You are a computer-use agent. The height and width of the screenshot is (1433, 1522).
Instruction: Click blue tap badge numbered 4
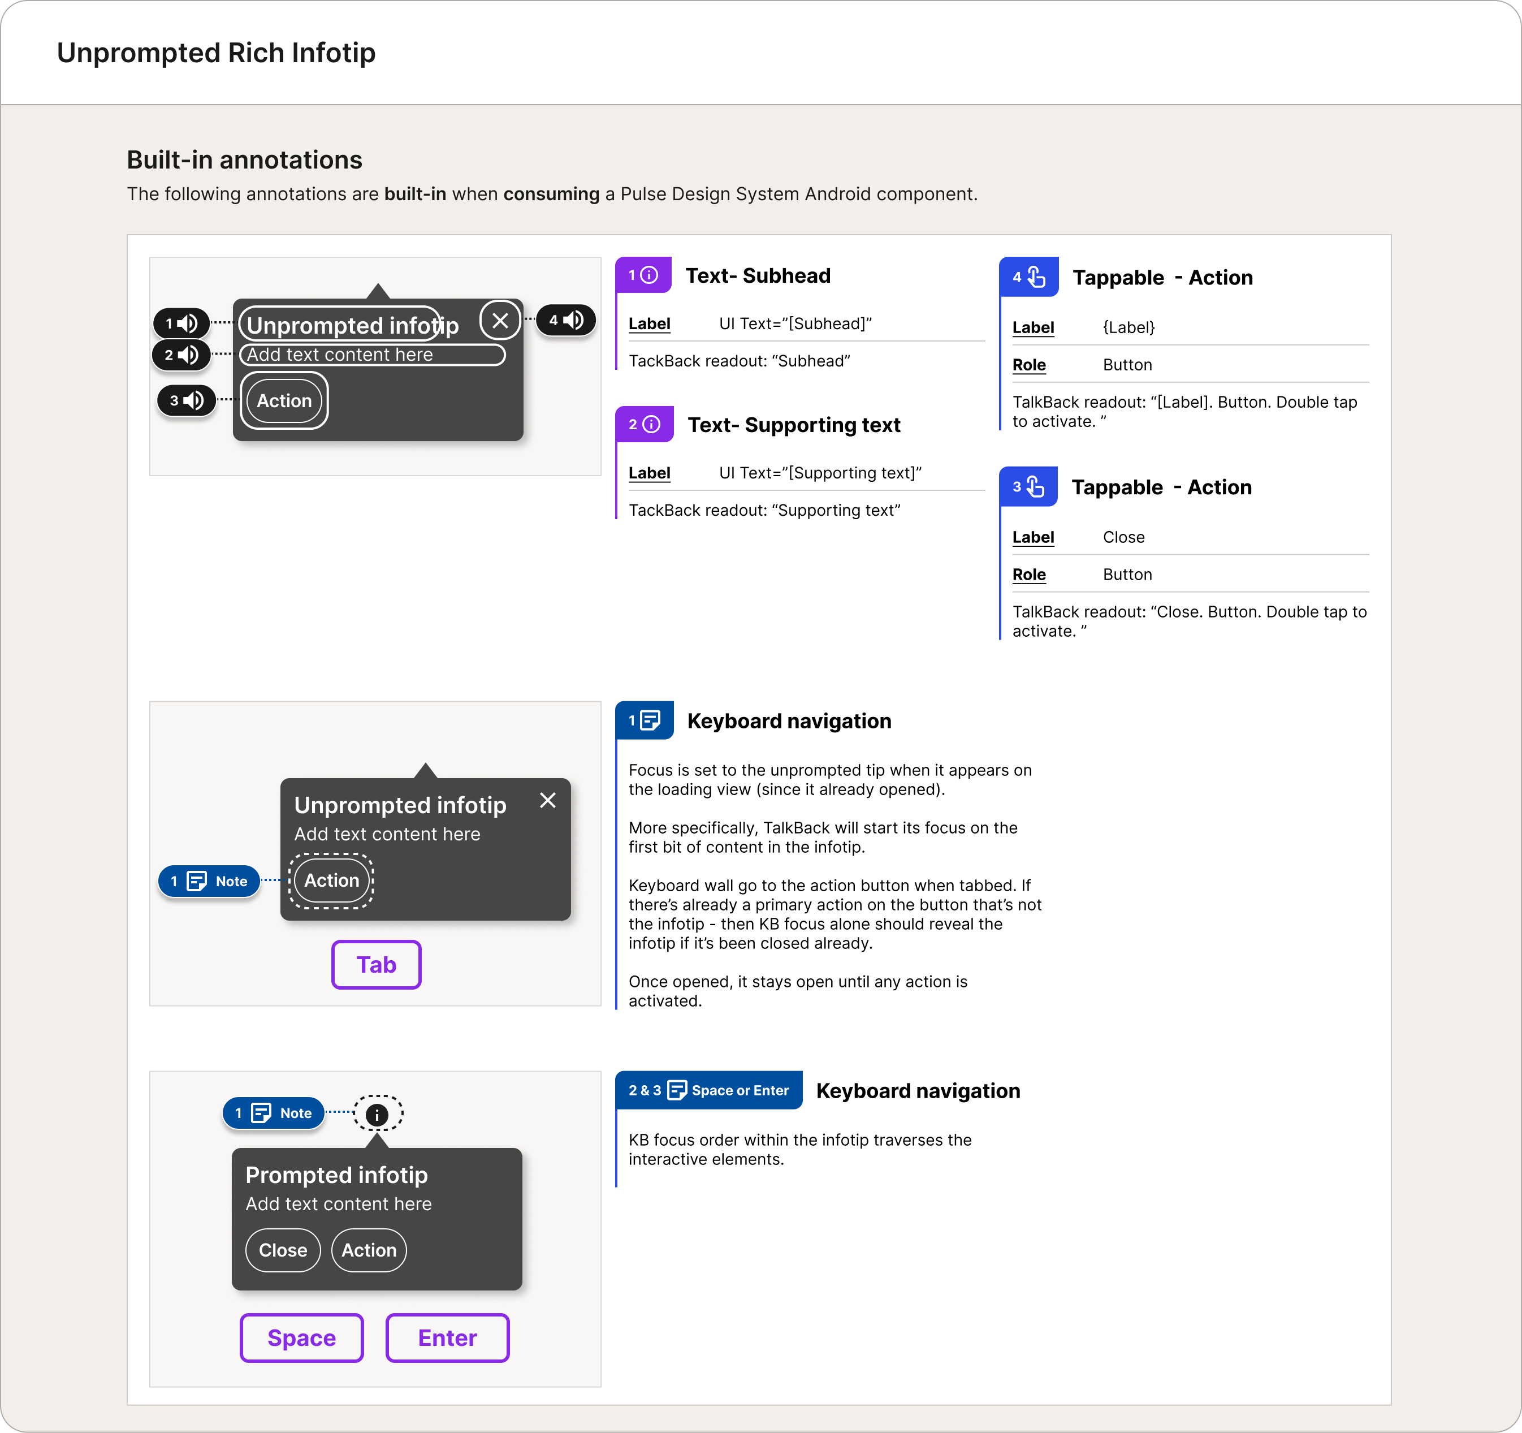click(x=1029, y=277)
